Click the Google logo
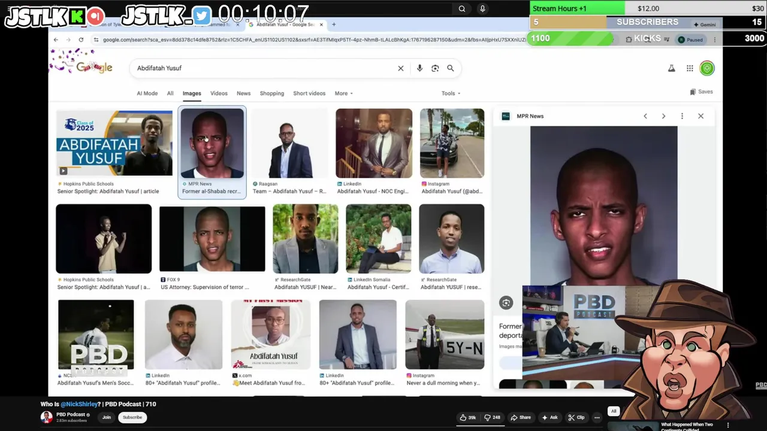767x431 pixels. click(x=94, y=67)
